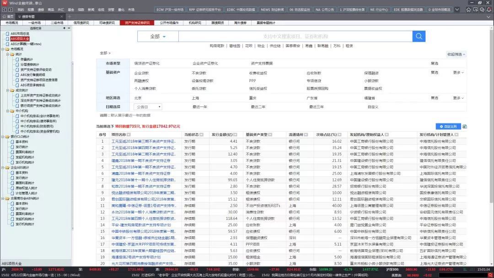Open the 基金 menu in menu bar
Image resolution: width=494 pixels, height=278 pixels.
(x=71, y=10)
